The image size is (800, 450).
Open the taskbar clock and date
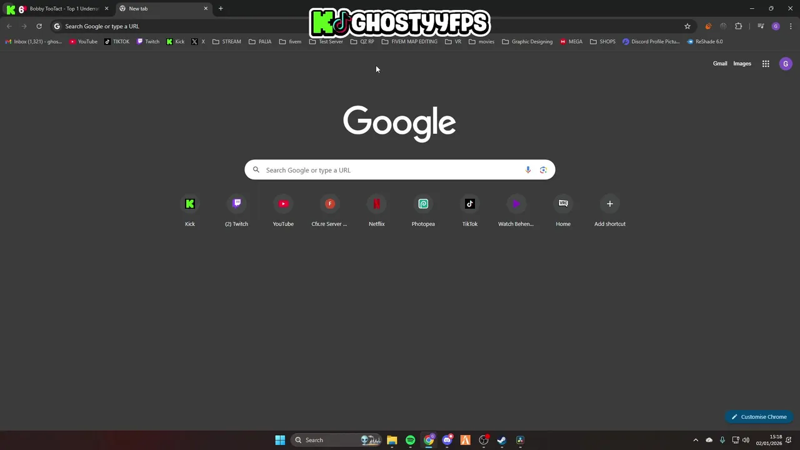[769, 440]
